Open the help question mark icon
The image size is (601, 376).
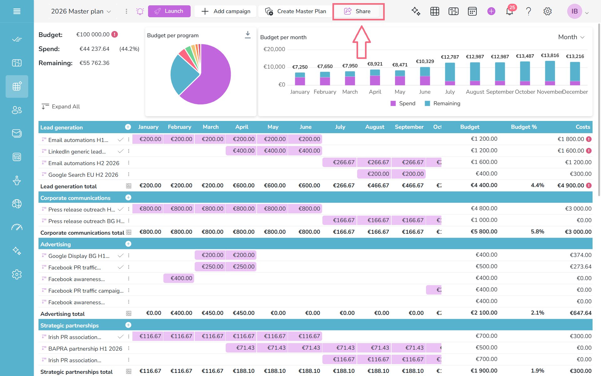[x=528, y=11]
